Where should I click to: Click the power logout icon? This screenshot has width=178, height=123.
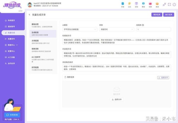click(174, 4)
